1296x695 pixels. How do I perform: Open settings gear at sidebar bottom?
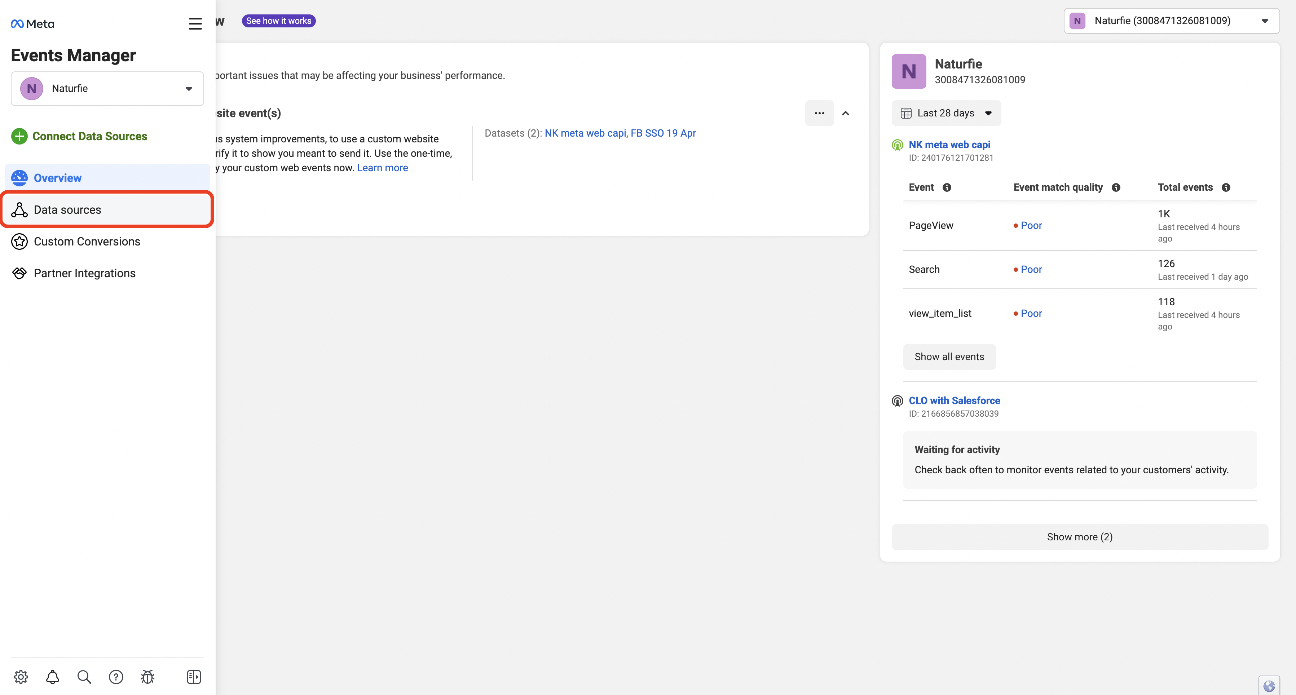(x=21, y=677)
